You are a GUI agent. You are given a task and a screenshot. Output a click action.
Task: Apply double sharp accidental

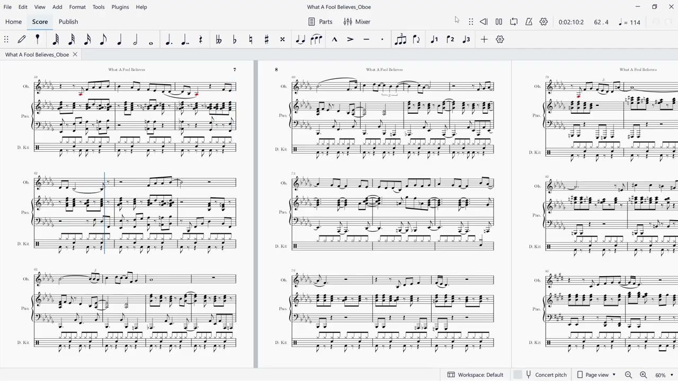coord(282,39)
